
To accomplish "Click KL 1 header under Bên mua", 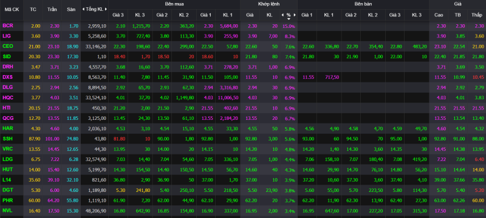I will point(227,15).
